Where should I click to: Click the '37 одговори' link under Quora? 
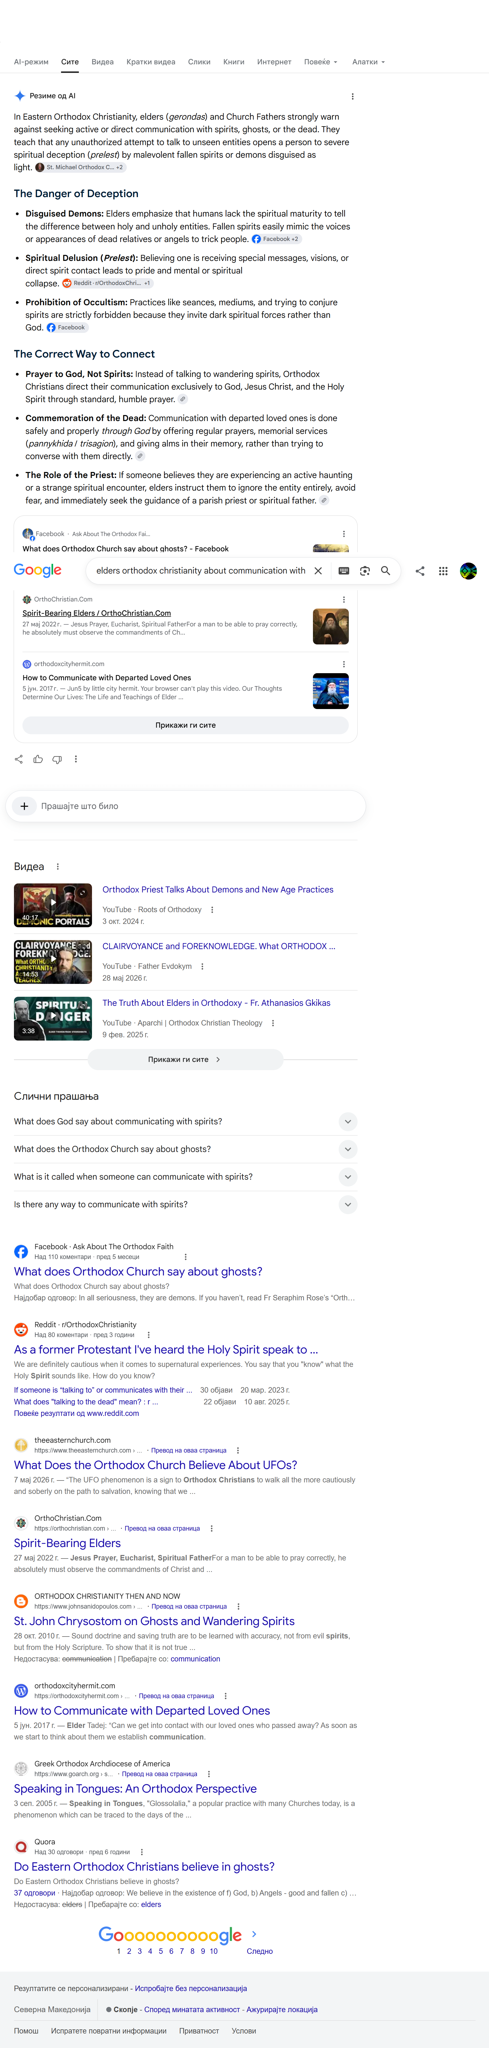(x=34, y=1893)
